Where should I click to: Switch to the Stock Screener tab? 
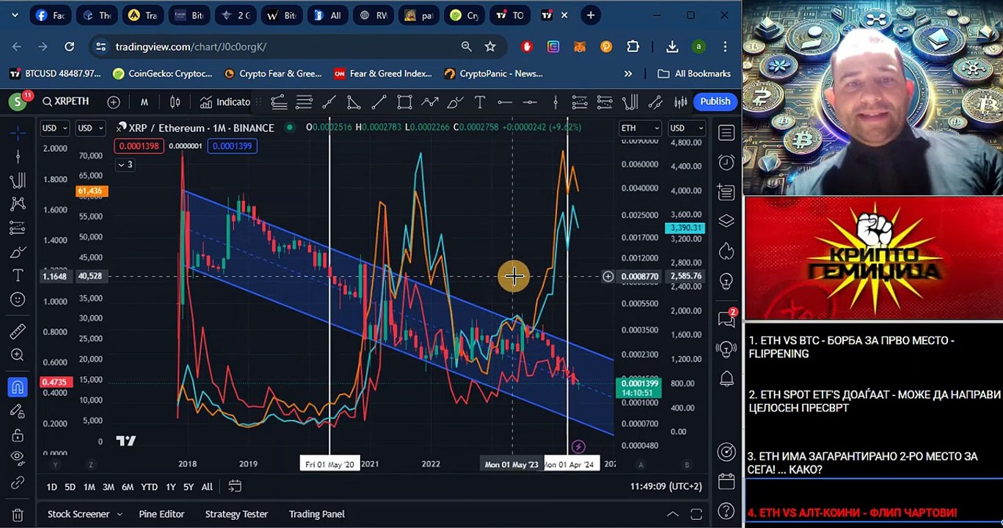tap(79, 514)
